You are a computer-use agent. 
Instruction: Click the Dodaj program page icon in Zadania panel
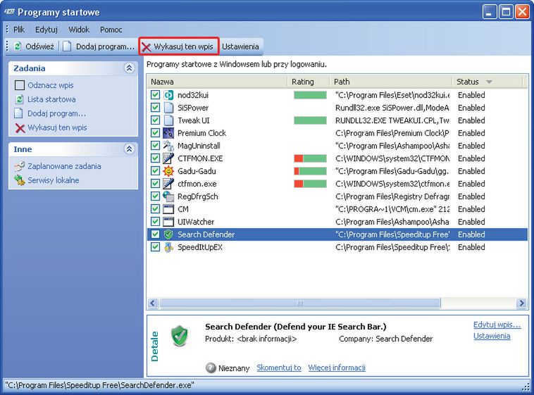(x=20, y=113)
